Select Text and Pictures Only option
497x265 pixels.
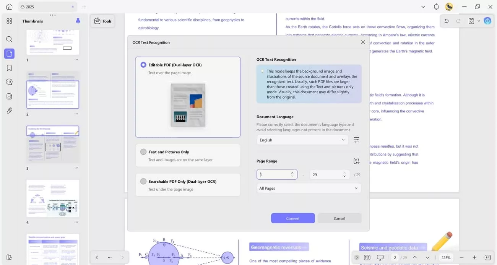coord(188,155)
